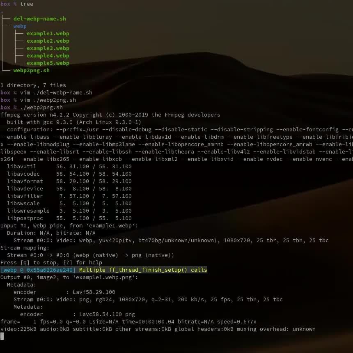Screen dimensions: 353x353
Task: Select example4.webp in the tree listing
Action: pyautogui.click(x=48, y=55)
